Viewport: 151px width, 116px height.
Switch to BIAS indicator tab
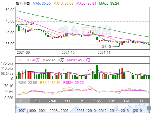coord(97,101)
